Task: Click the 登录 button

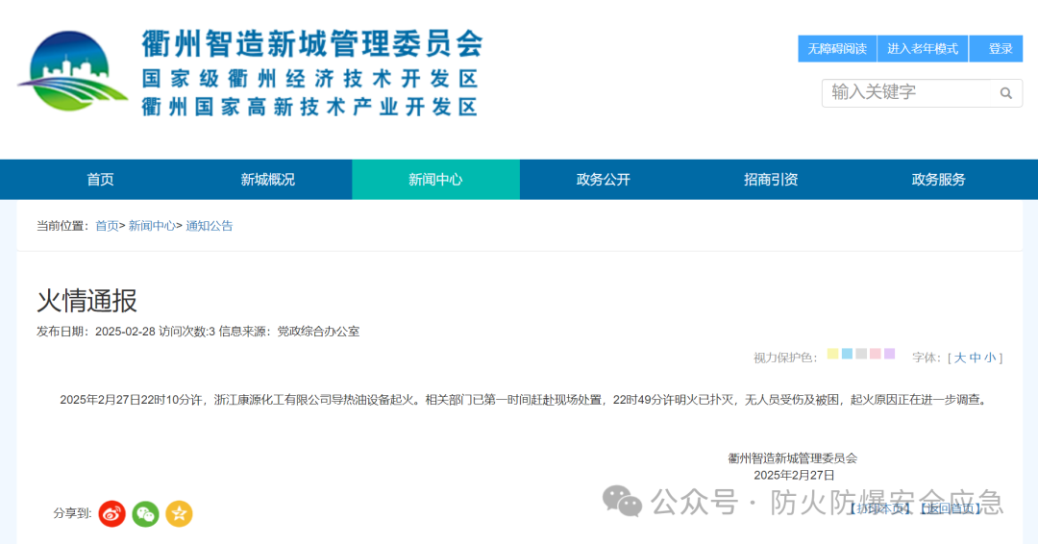Action: [997, 49]
